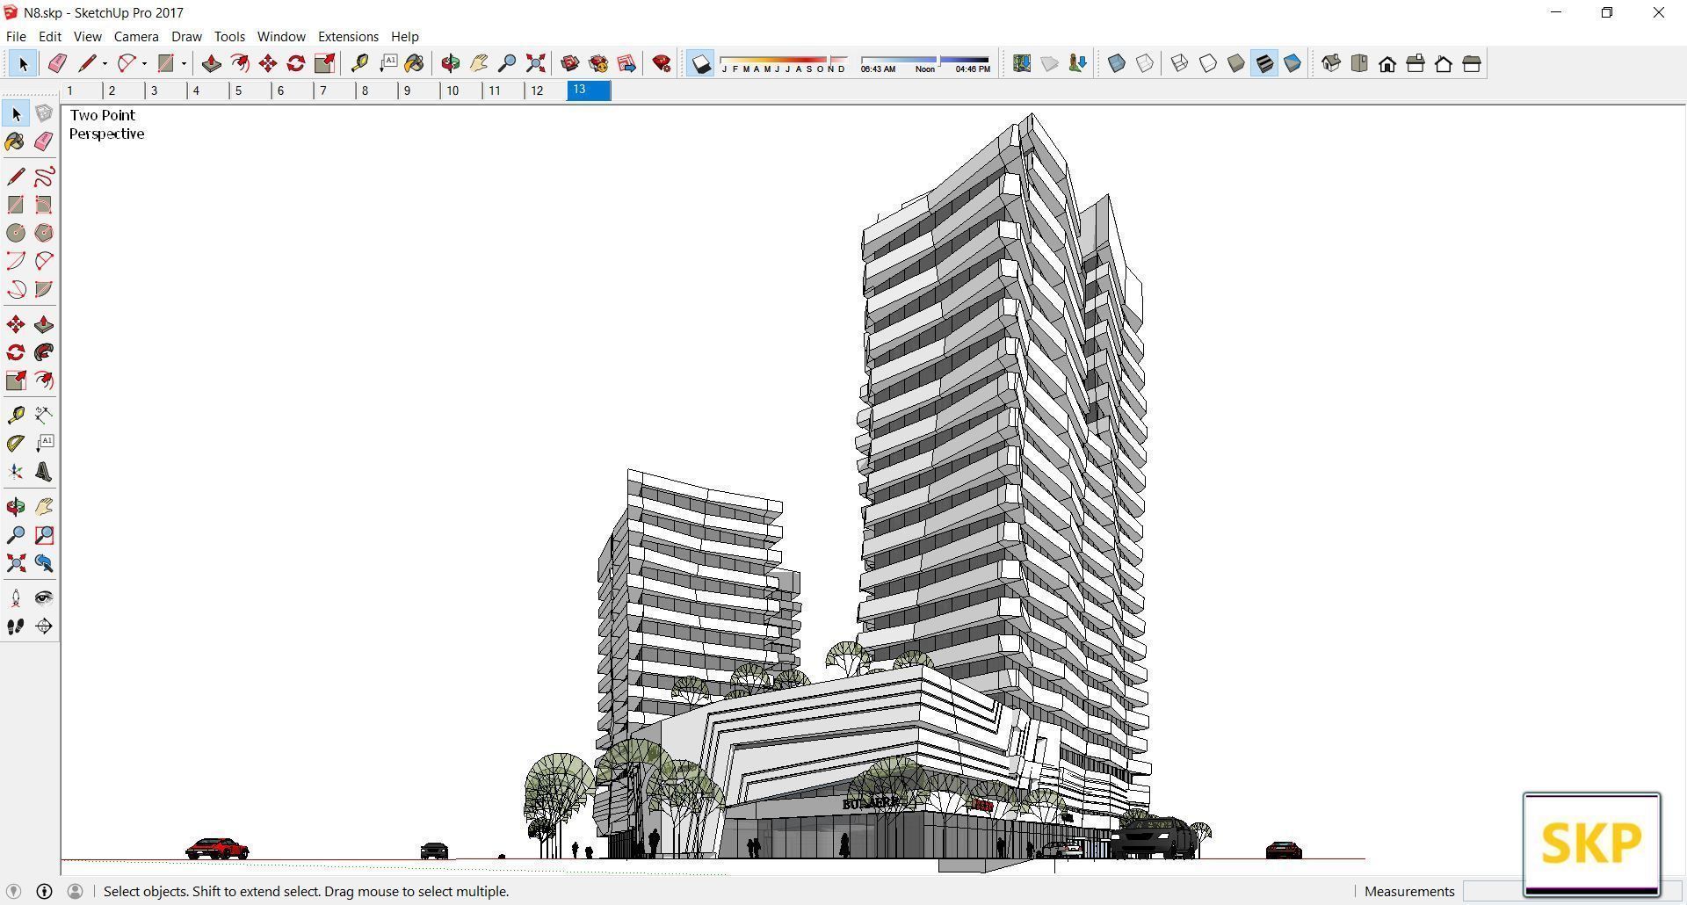Enable Wireframe face style
Screen dimensions: 1687x905
(x=1180, y=63)
